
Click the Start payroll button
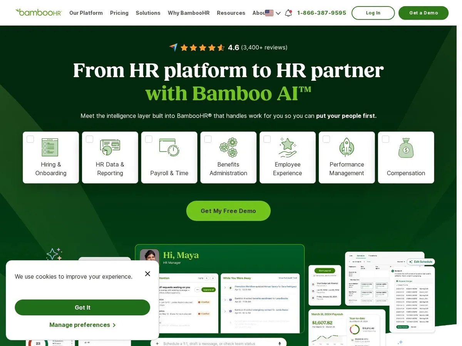[x=325, y=271]
